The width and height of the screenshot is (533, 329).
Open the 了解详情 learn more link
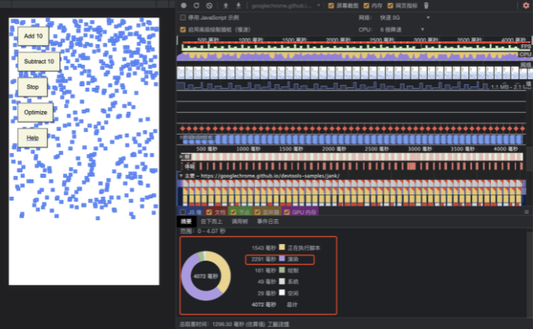click(x=279, y=324)
